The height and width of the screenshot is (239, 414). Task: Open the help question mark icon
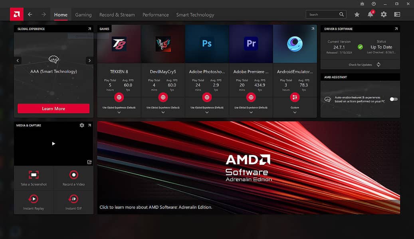[374, 4]
